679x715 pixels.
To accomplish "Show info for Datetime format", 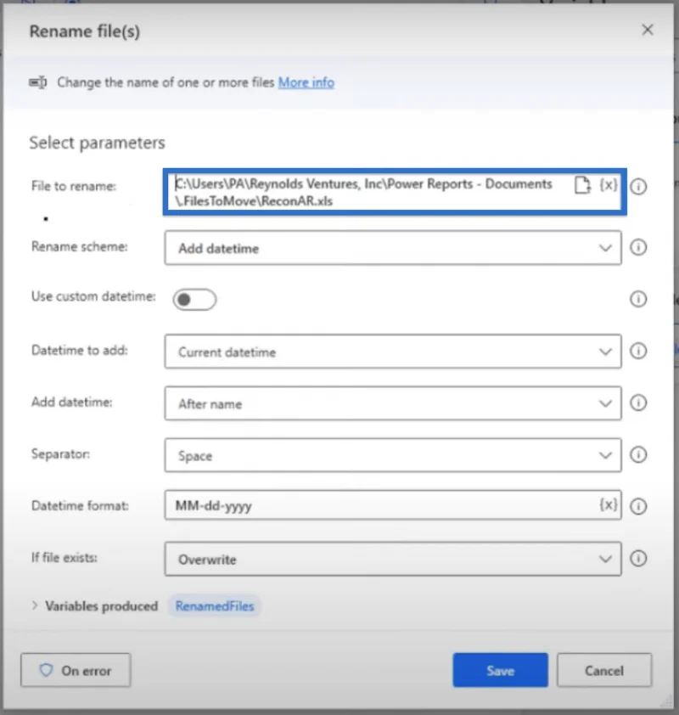I will pos(638,506).
